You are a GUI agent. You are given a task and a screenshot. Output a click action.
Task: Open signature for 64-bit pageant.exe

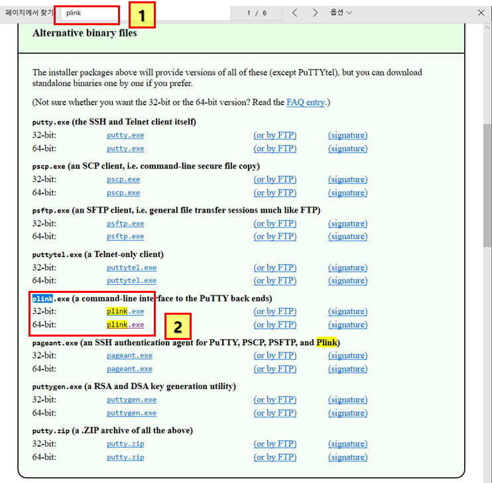(x=347, y=369)
